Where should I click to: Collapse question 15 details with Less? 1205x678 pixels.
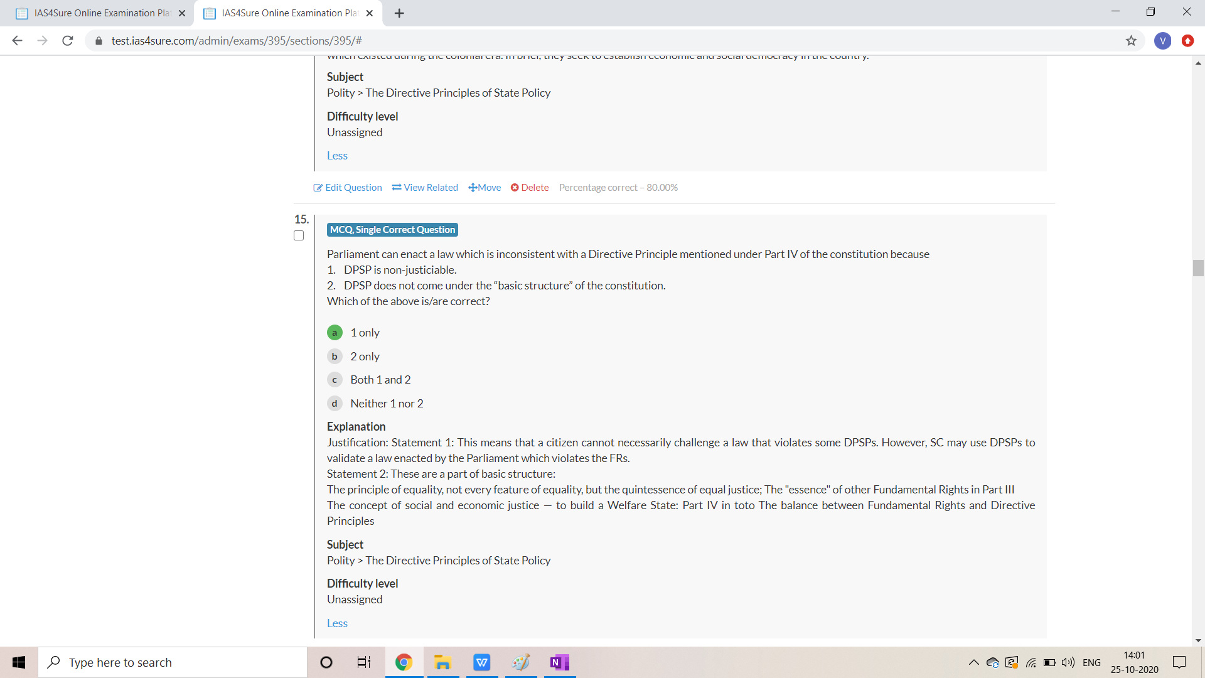tap(337, 623)
